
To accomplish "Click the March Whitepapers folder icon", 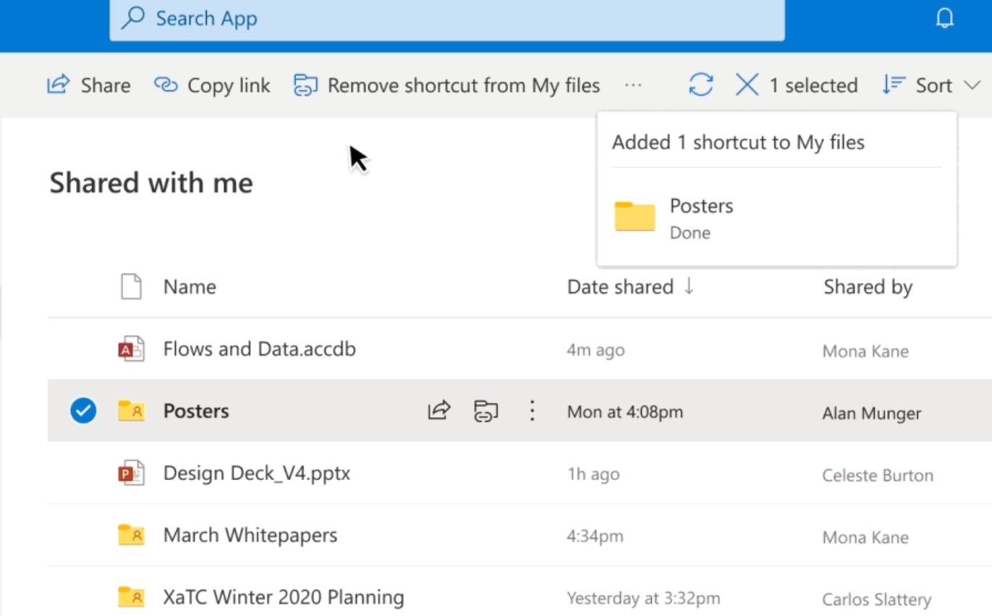I will point(131,535).
